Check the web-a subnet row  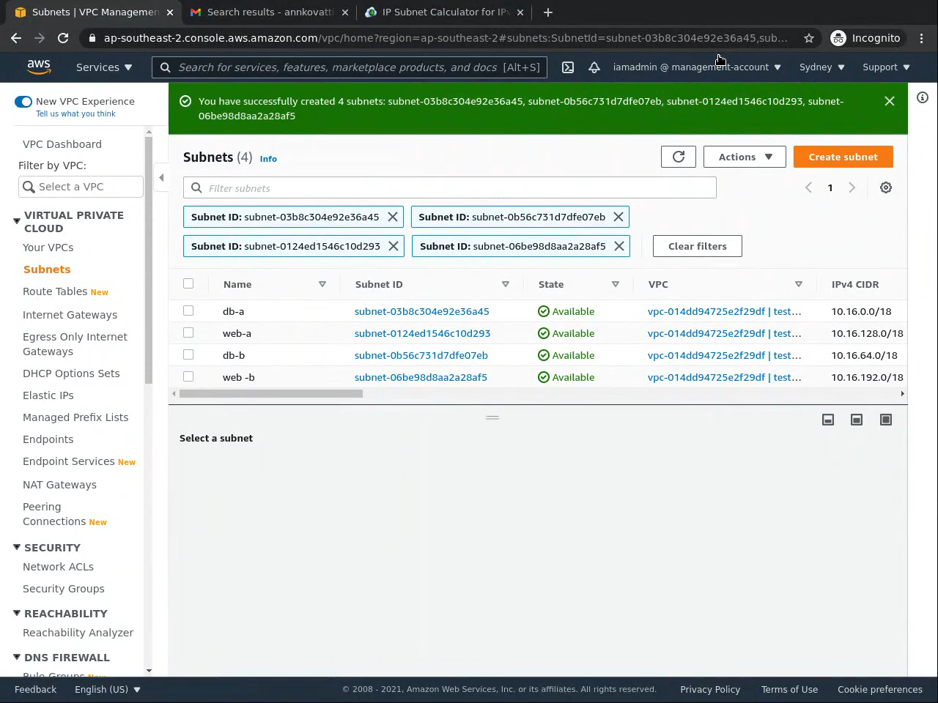click(188, 332)
